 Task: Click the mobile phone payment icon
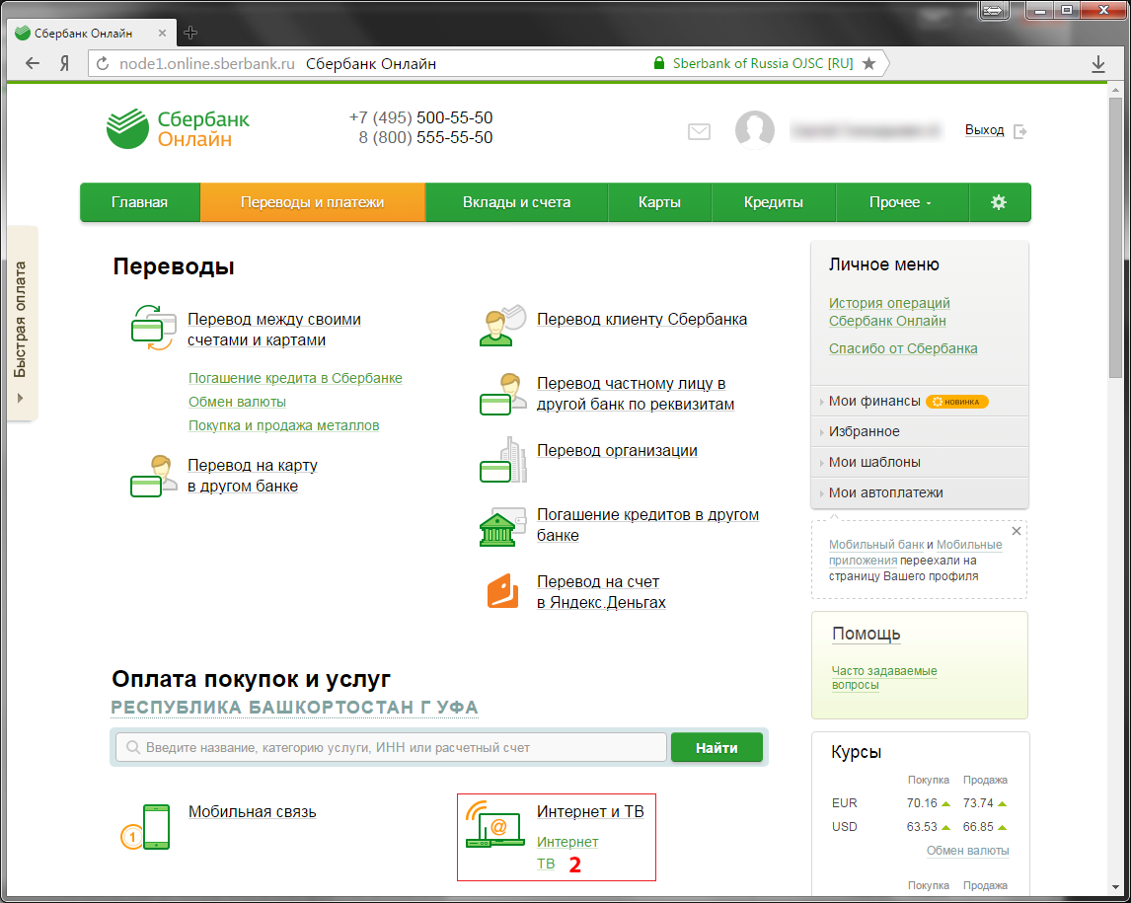click(146, 827)
